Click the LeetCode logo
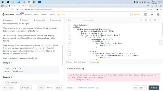Screen dimensions: 163x91 pyautogui.click(x=8, y=15)
